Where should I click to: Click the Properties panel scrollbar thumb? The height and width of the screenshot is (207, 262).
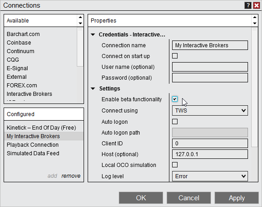click(x=254, y=87)
